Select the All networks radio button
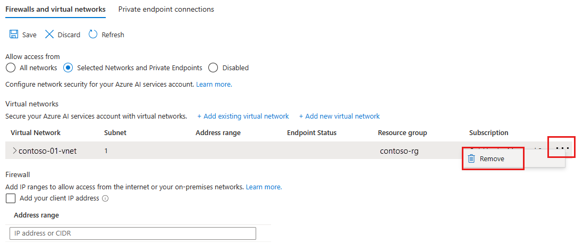This screenshot has height=251, width=583. point(11,68)
